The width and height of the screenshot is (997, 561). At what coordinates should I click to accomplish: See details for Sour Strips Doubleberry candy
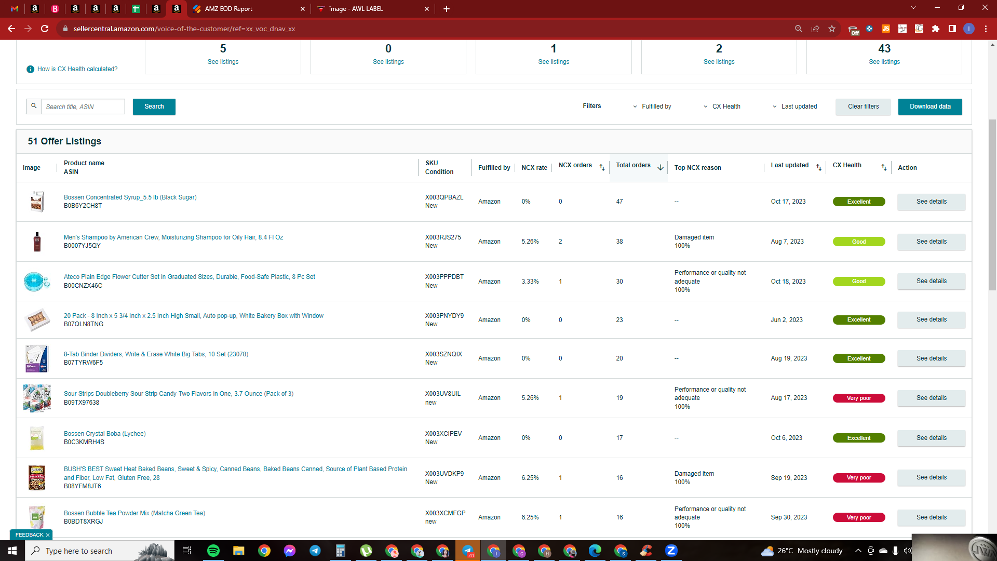[932, 398]
